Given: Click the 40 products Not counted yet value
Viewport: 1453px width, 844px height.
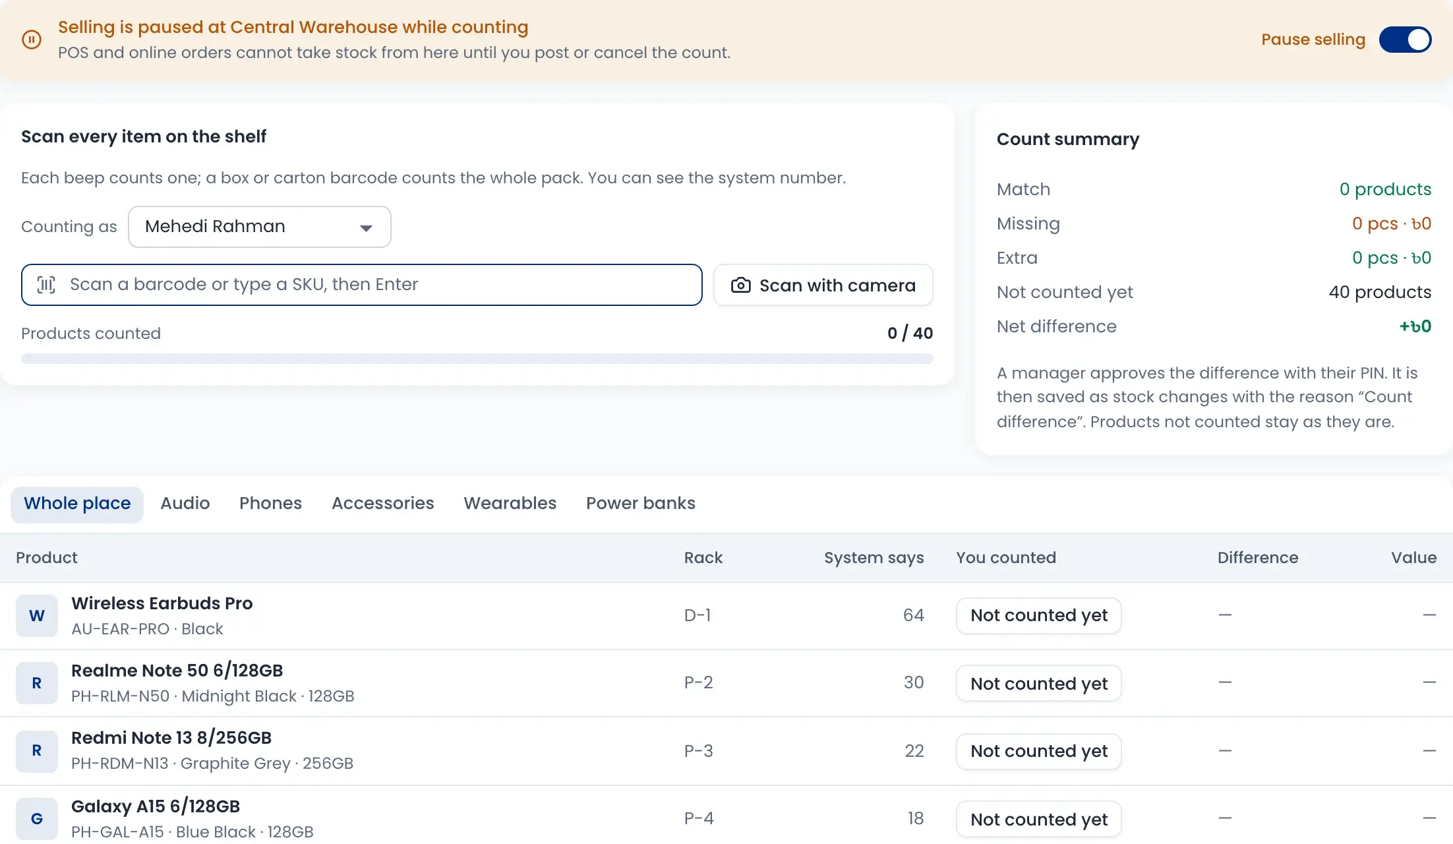Looking at the screenshot, I should click(1380, 292).
